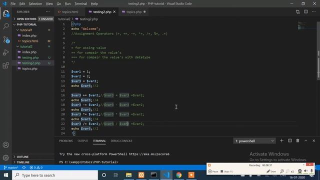Toggle the webcam in the recorder toolbar
This screenshot has height=180, width=320.
tap(300, 171)
